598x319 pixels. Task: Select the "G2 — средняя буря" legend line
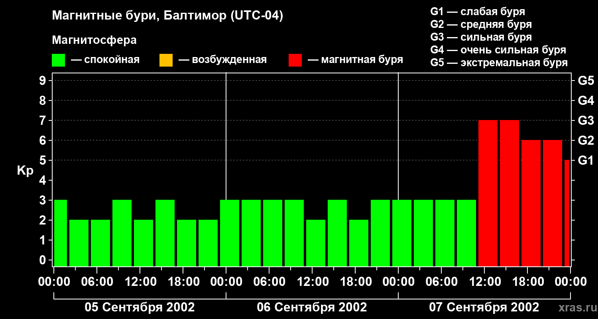pos(481,24)
